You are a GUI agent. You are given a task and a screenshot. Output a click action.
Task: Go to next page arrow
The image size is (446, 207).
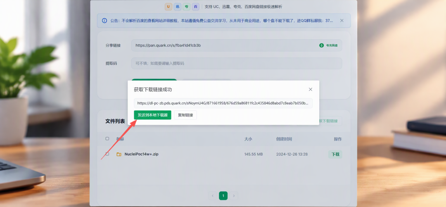point(234,195)
